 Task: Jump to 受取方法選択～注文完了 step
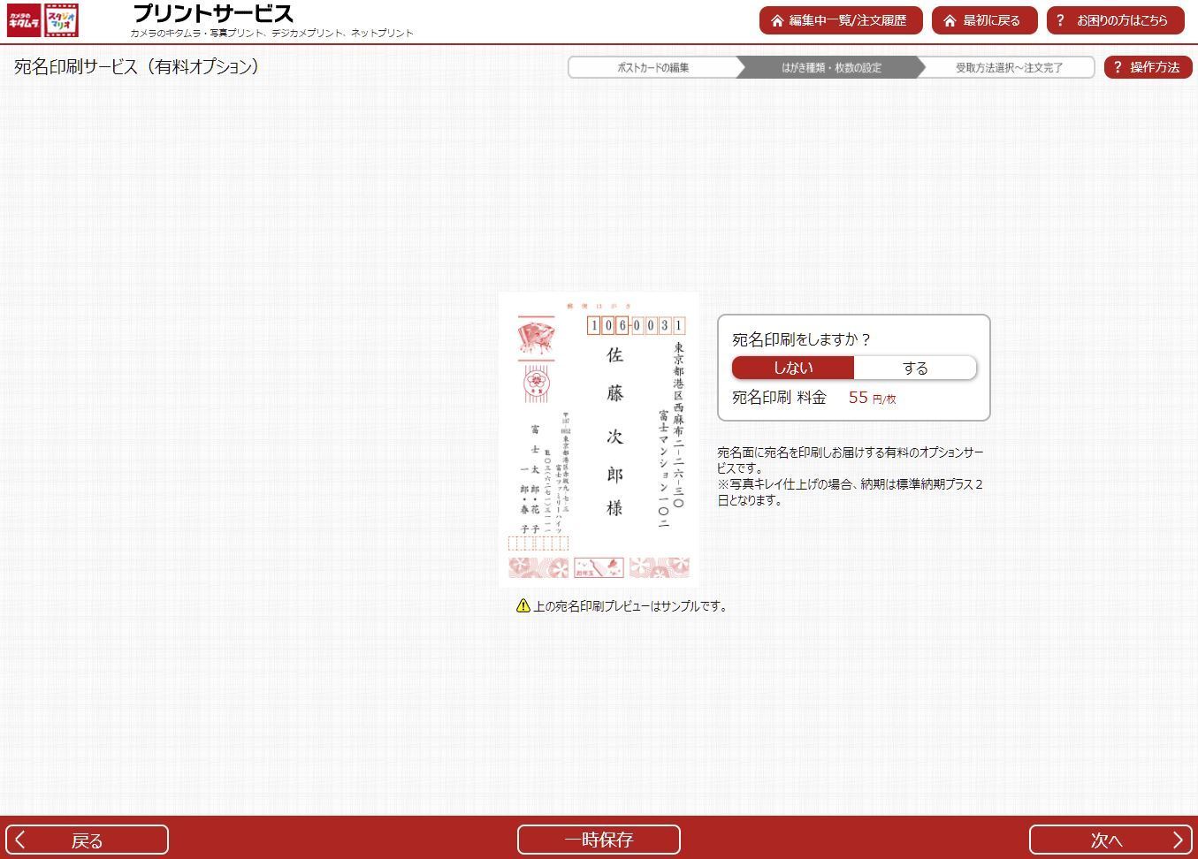(1008, 67)
